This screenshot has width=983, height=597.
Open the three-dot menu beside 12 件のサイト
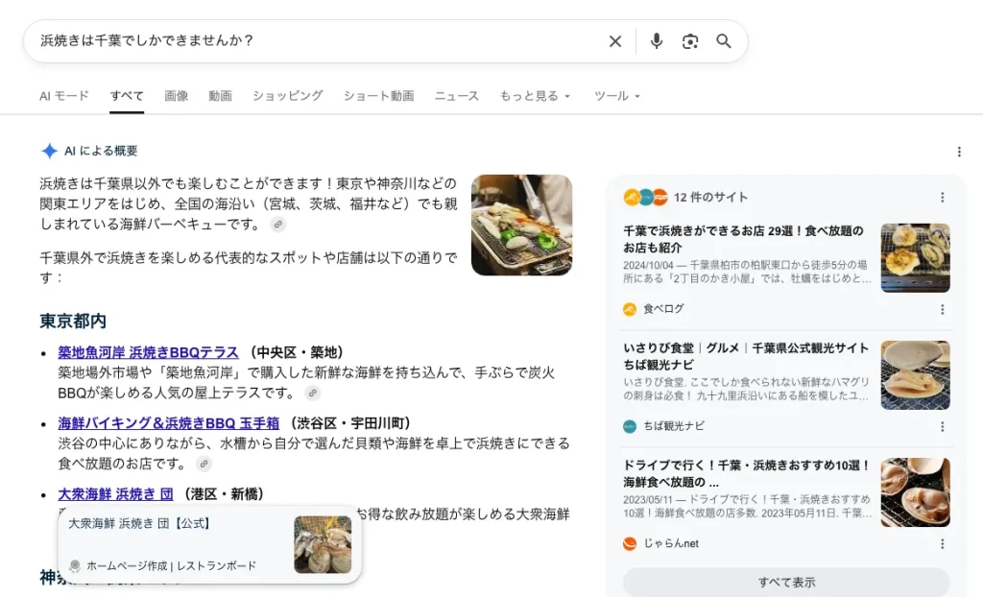[x=942, y=198]
